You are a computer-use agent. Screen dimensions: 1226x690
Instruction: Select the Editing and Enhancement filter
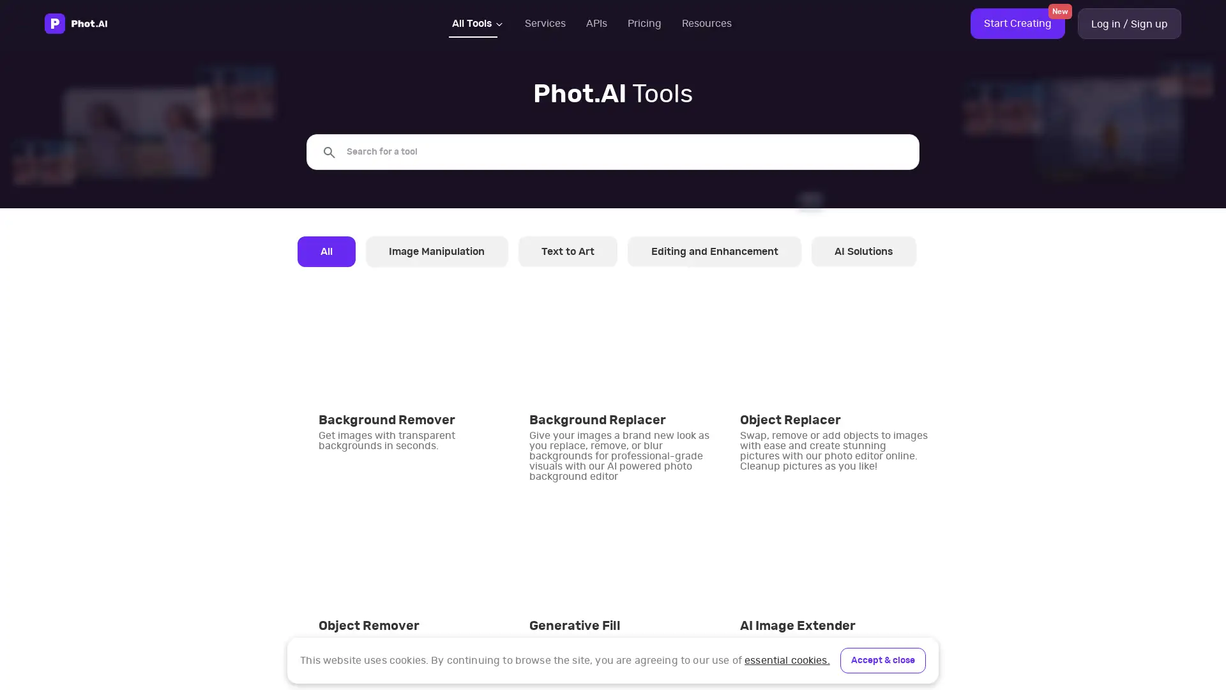pyautogui.click(x=714, y=251)
